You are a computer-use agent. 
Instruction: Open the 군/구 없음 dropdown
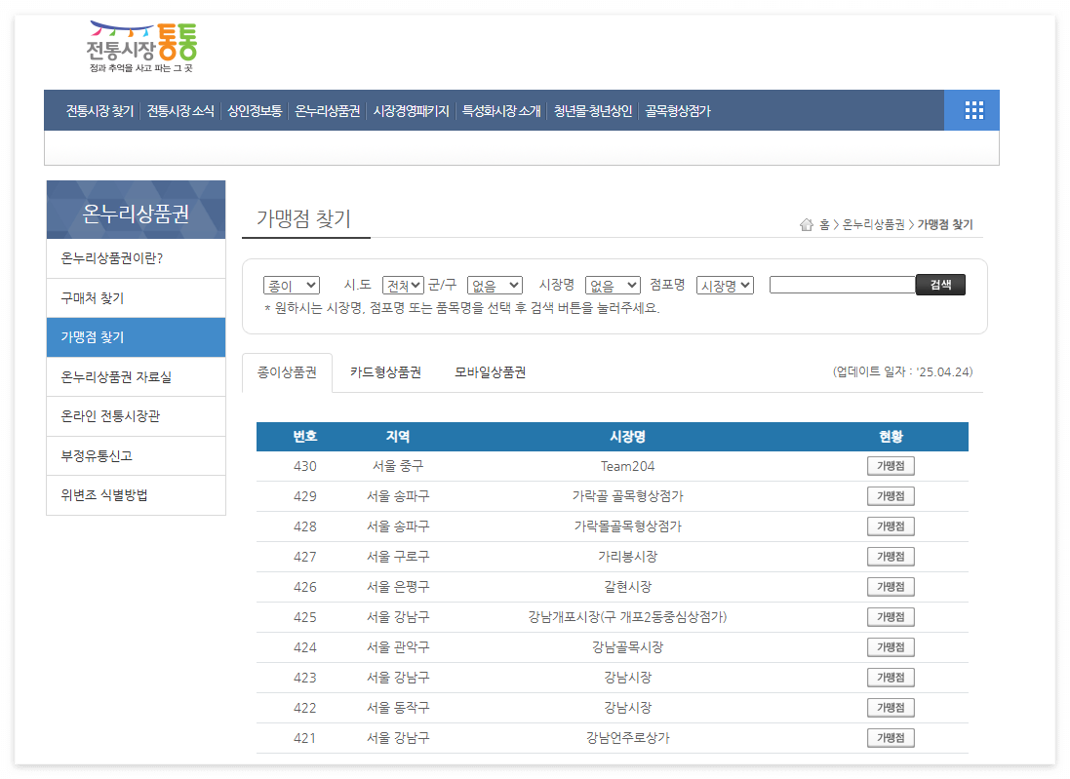point(495,285)
